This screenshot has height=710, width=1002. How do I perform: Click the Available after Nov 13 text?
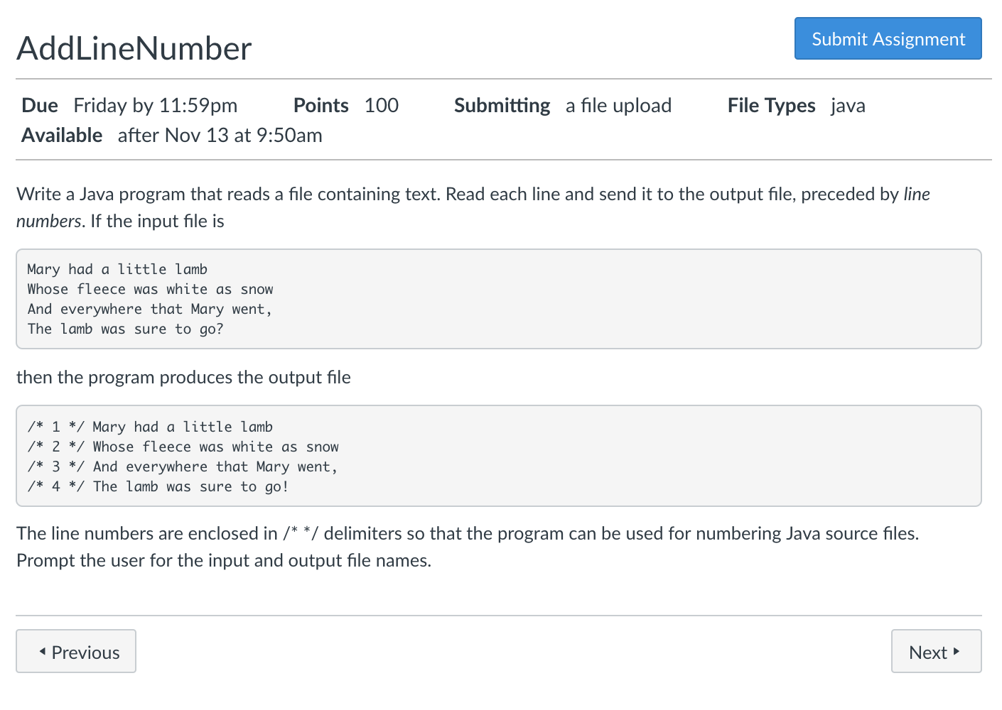point(220,135)
